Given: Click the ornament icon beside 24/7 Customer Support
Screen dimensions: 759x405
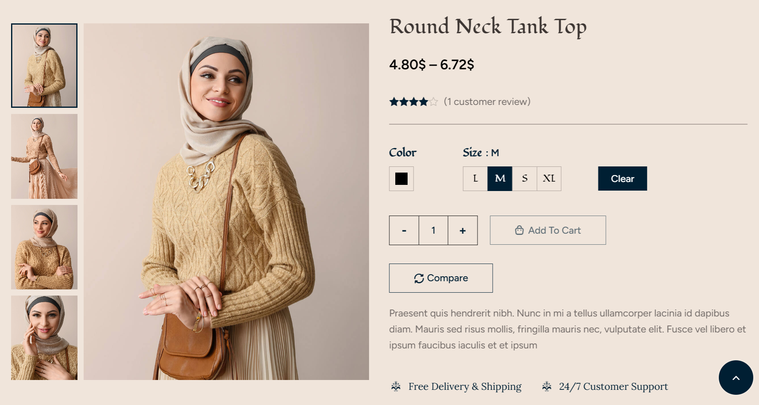Looking at the screenshot, I should (x=547, y=386).
